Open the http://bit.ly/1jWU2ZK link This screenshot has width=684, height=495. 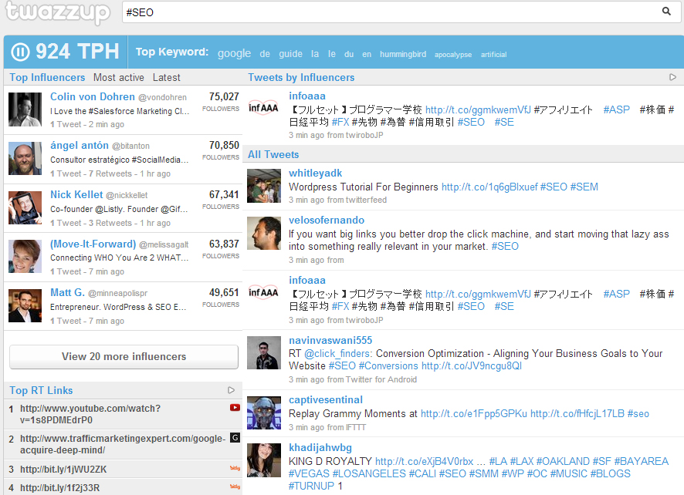click(63, 469)
